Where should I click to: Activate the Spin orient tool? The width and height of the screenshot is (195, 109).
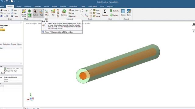coord(14,10)
